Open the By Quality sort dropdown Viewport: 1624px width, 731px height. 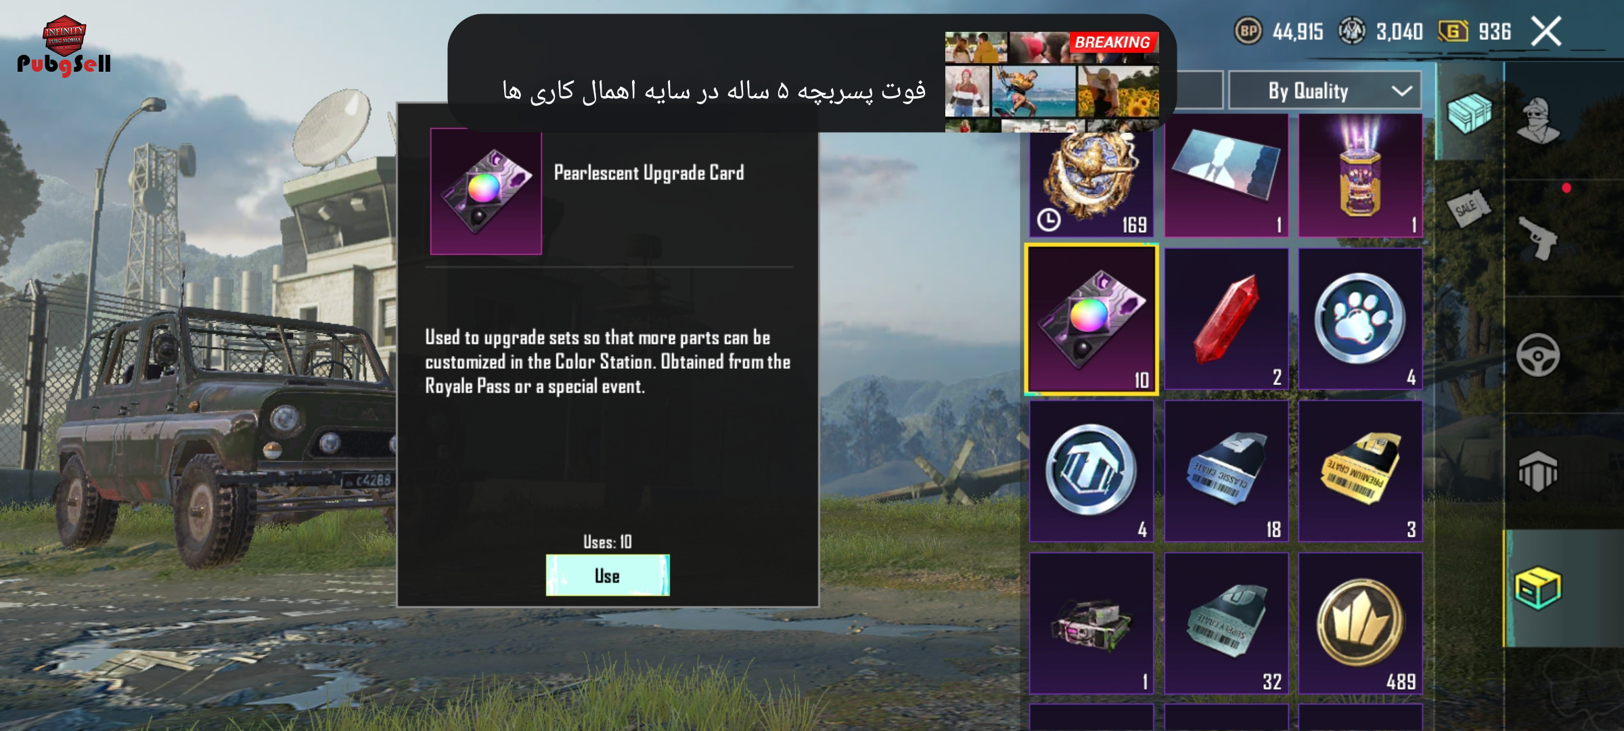pos(1325,90)
